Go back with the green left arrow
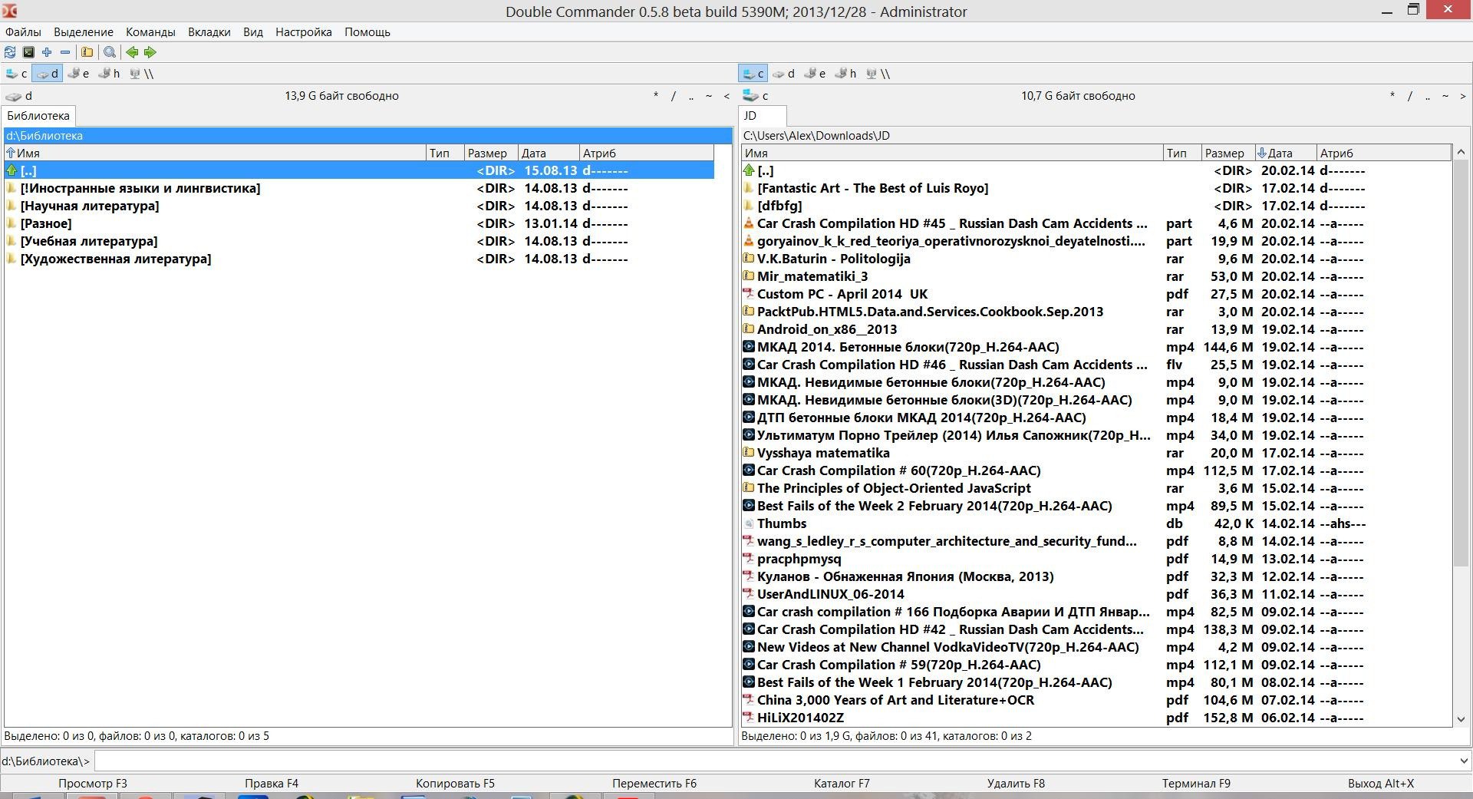Viewport: 1473px width, 799px height. 132,52
